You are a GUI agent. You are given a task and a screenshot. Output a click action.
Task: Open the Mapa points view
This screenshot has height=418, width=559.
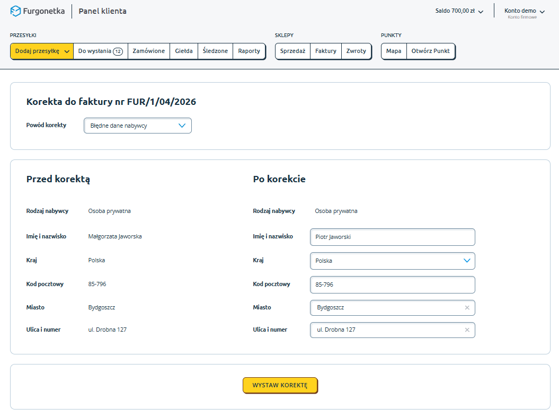coord(394,51)
